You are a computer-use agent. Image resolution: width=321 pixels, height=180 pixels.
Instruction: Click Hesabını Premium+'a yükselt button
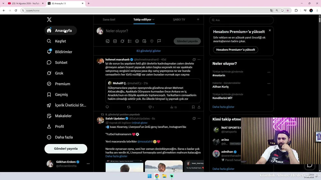click(235, 50)
